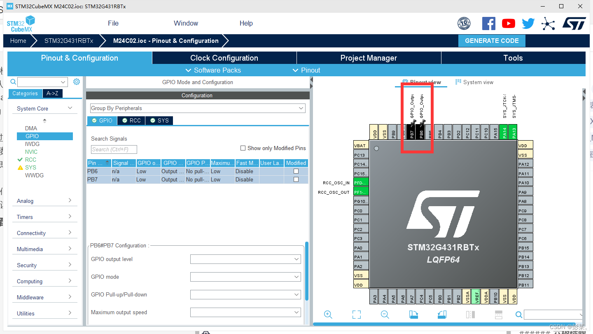This screenshot has width=593, height=334.
Task: Open the ST Twitter page icon
Action: point(528,24)
